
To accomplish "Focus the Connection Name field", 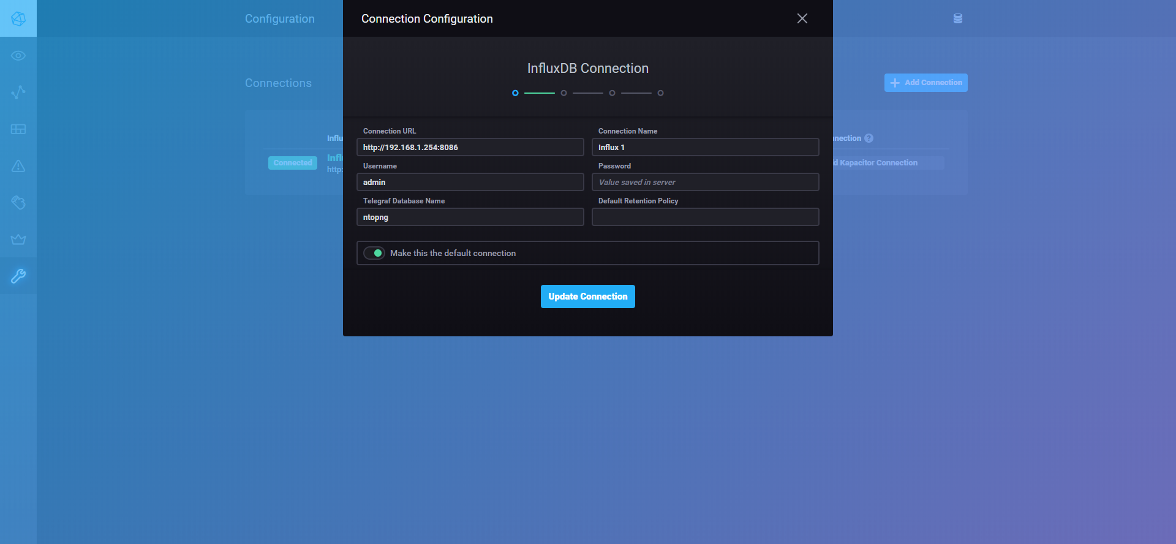I will 706,147.
